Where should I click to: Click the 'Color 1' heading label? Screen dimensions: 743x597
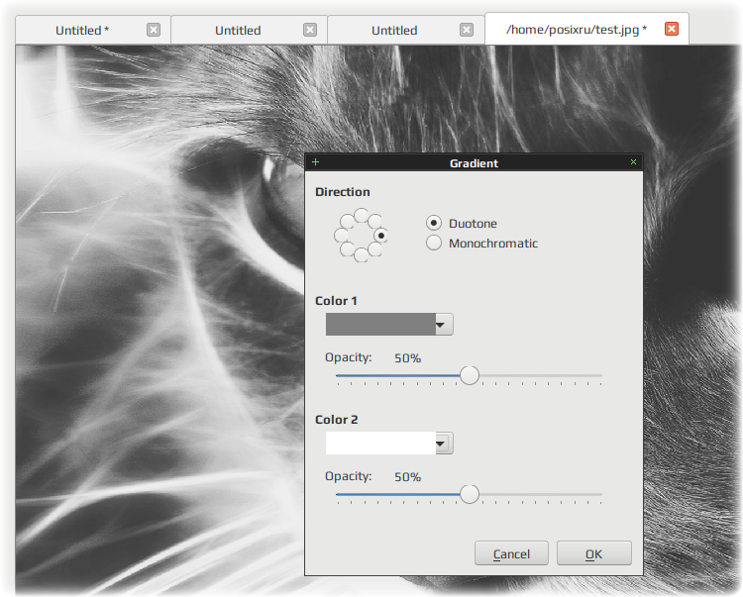click(336, 301)
